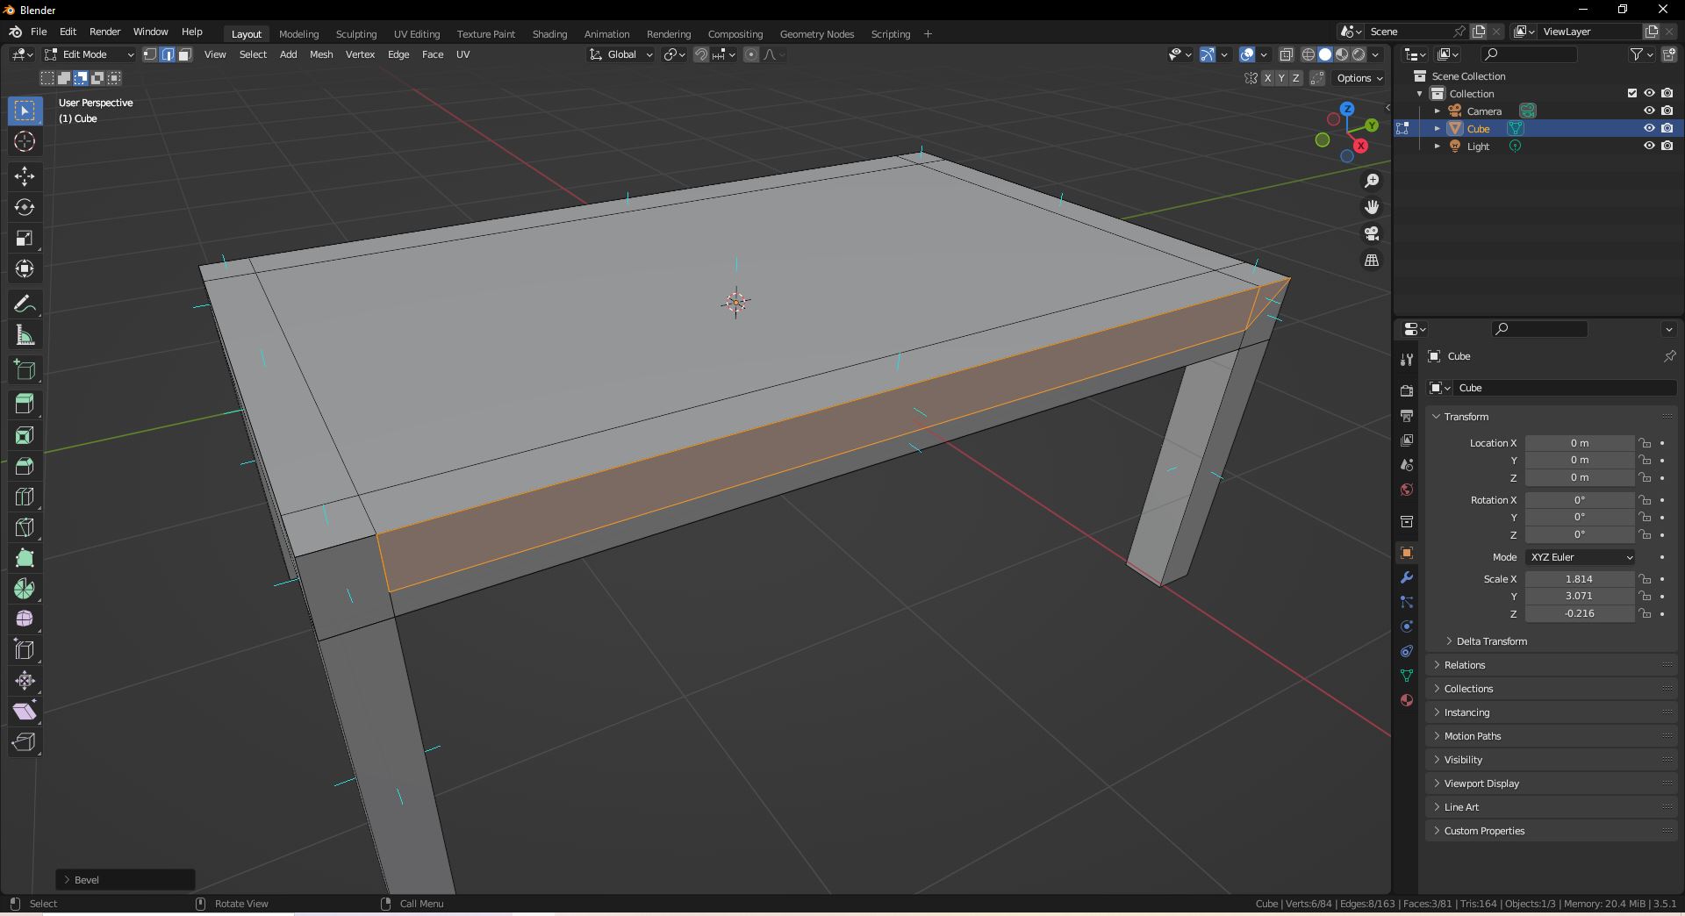
Task: Select the Rotate tool
Action: [25, 207]
